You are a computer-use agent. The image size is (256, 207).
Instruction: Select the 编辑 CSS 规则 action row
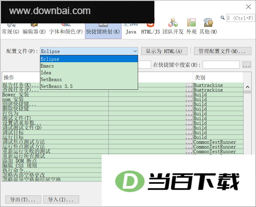pos(52,166)
